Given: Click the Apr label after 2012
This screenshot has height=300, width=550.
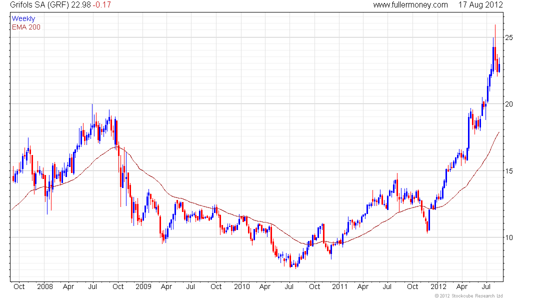Looking at the screenshot, I should [462, 286].
